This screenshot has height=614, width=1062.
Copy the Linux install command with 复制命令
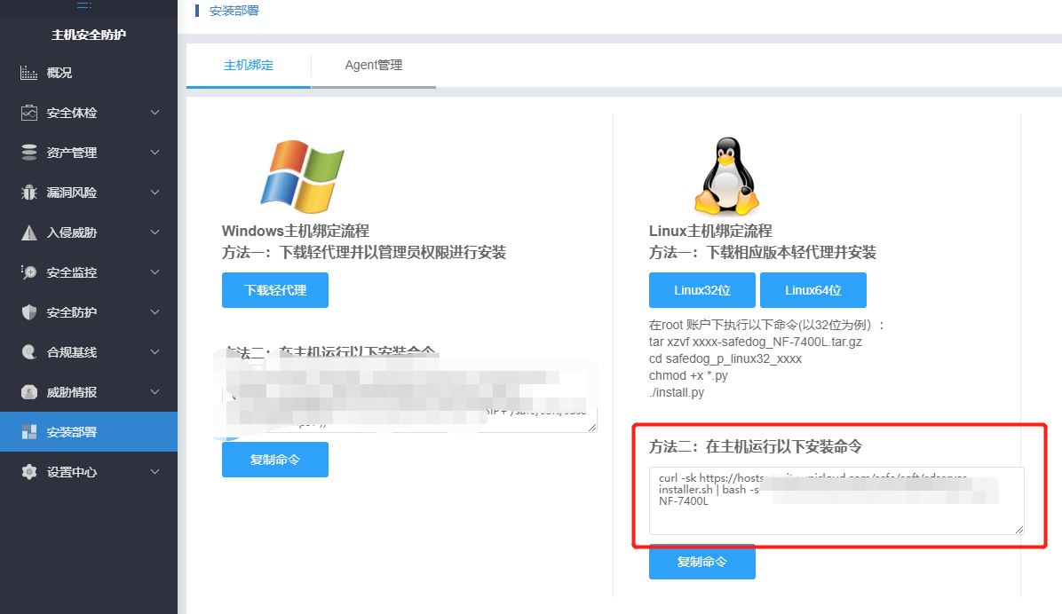pos(702,562)
